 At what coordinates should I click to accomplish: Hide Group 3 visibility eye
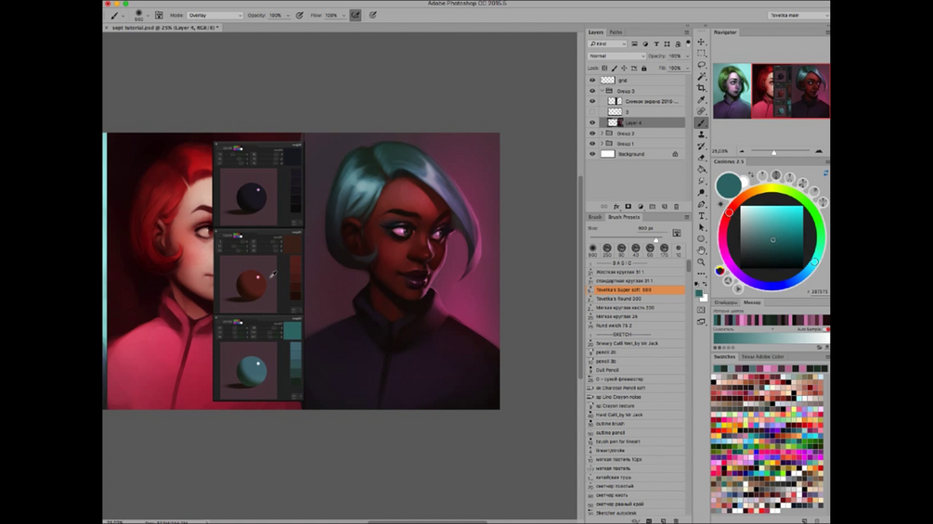[592, 91]
